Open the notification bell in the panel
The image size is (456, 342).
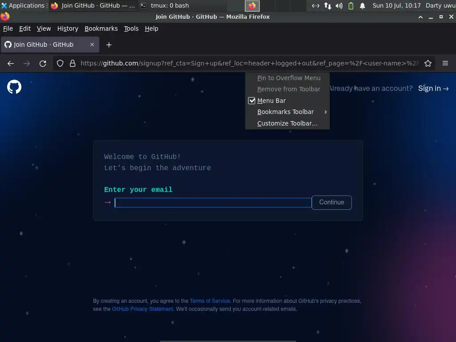point(362,5)
